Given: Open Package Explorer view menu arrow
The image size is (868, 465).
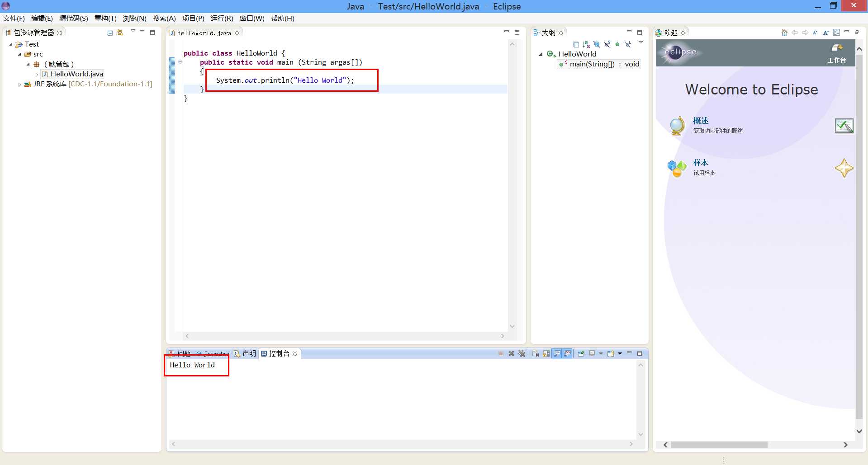Looking at the screenshot, I should pos(133,31).
